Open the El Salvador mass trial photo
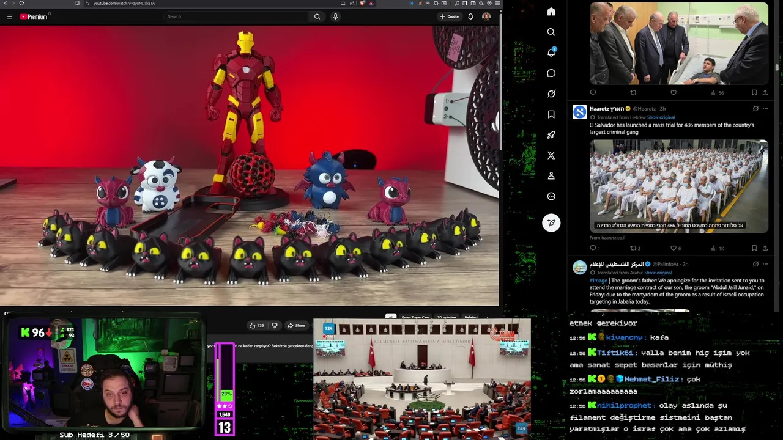The height and width of the screenshot is (440, 783). (679, 186)
